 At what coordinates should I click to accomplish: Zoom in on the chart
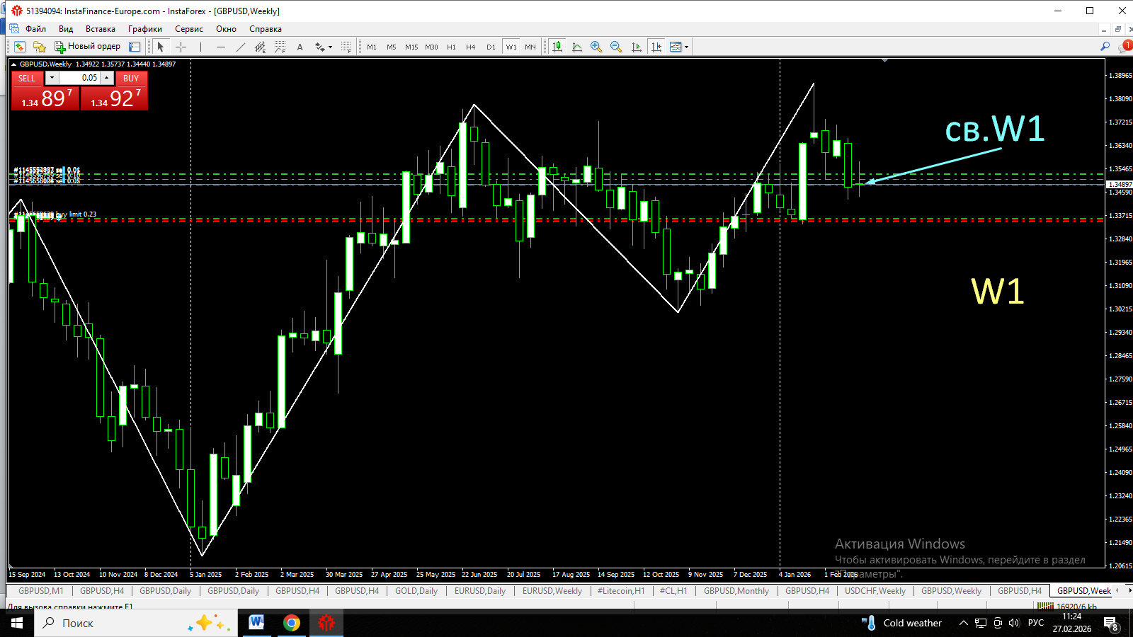click(596, 47)
